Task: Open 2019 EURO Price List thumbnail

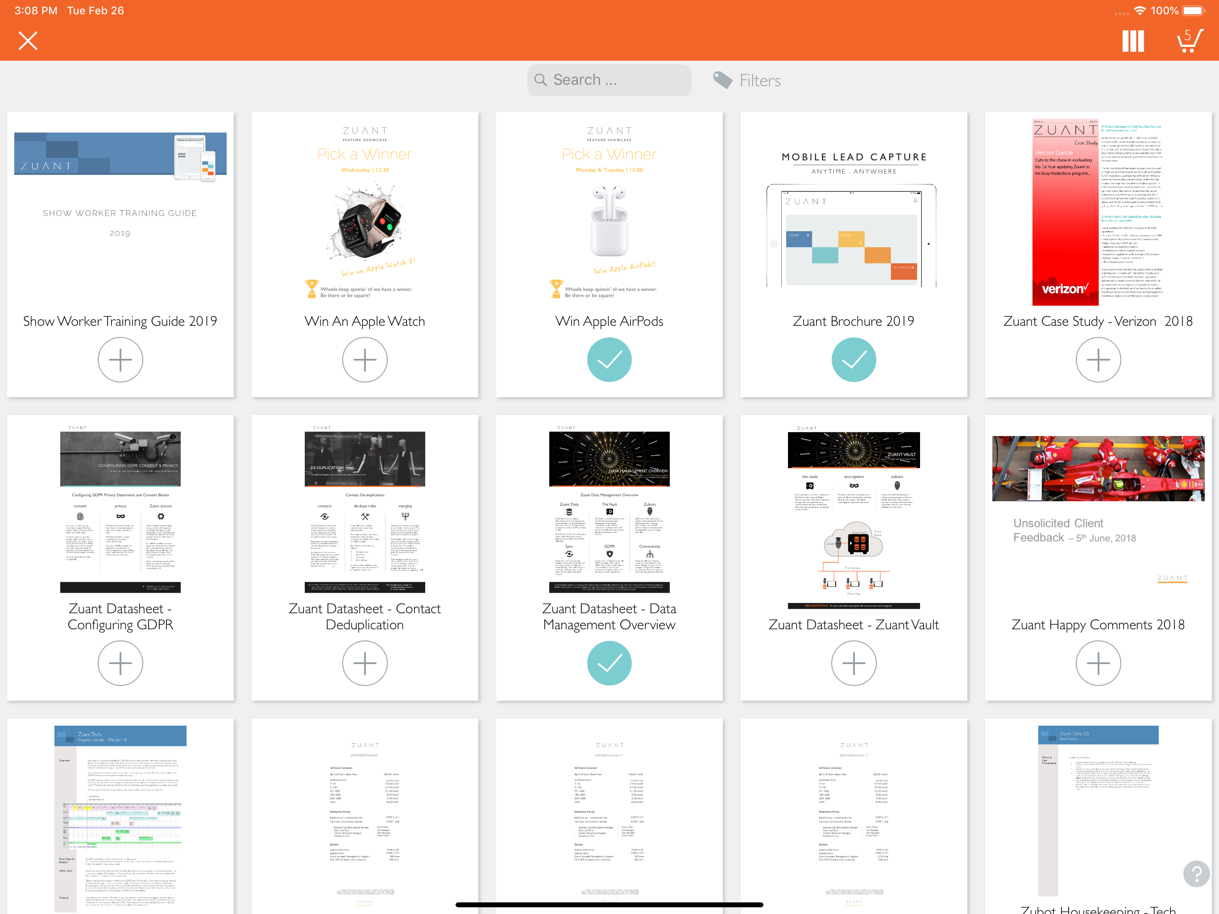Action: (365, 820)
